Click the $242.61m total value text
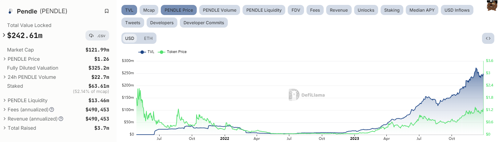The width and height of the screenshot is (498, 142). 25,36
